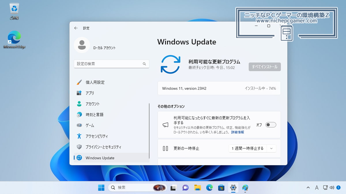This screenshot has width=346, height=194.
Task: Select ゲーム in the sidebar
Action: pos(112,125)
